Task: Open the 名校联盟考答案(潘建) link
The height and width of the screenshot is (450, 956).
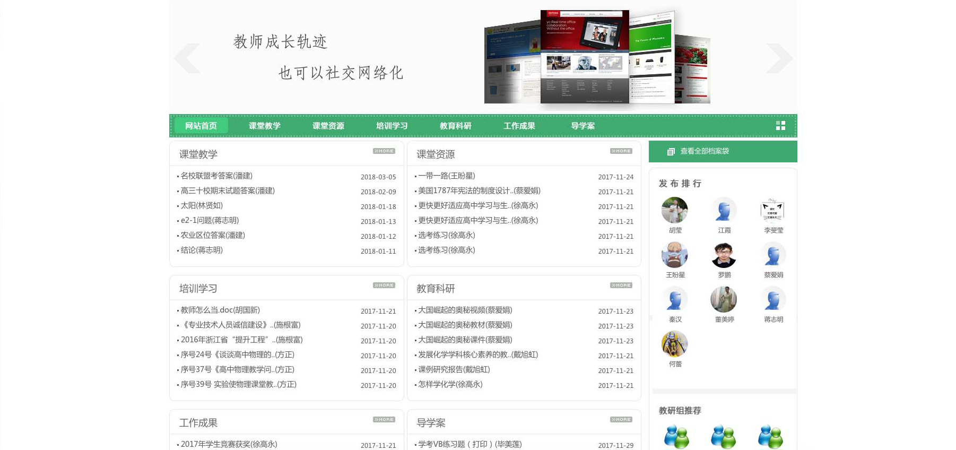Action: coord(216,176)
